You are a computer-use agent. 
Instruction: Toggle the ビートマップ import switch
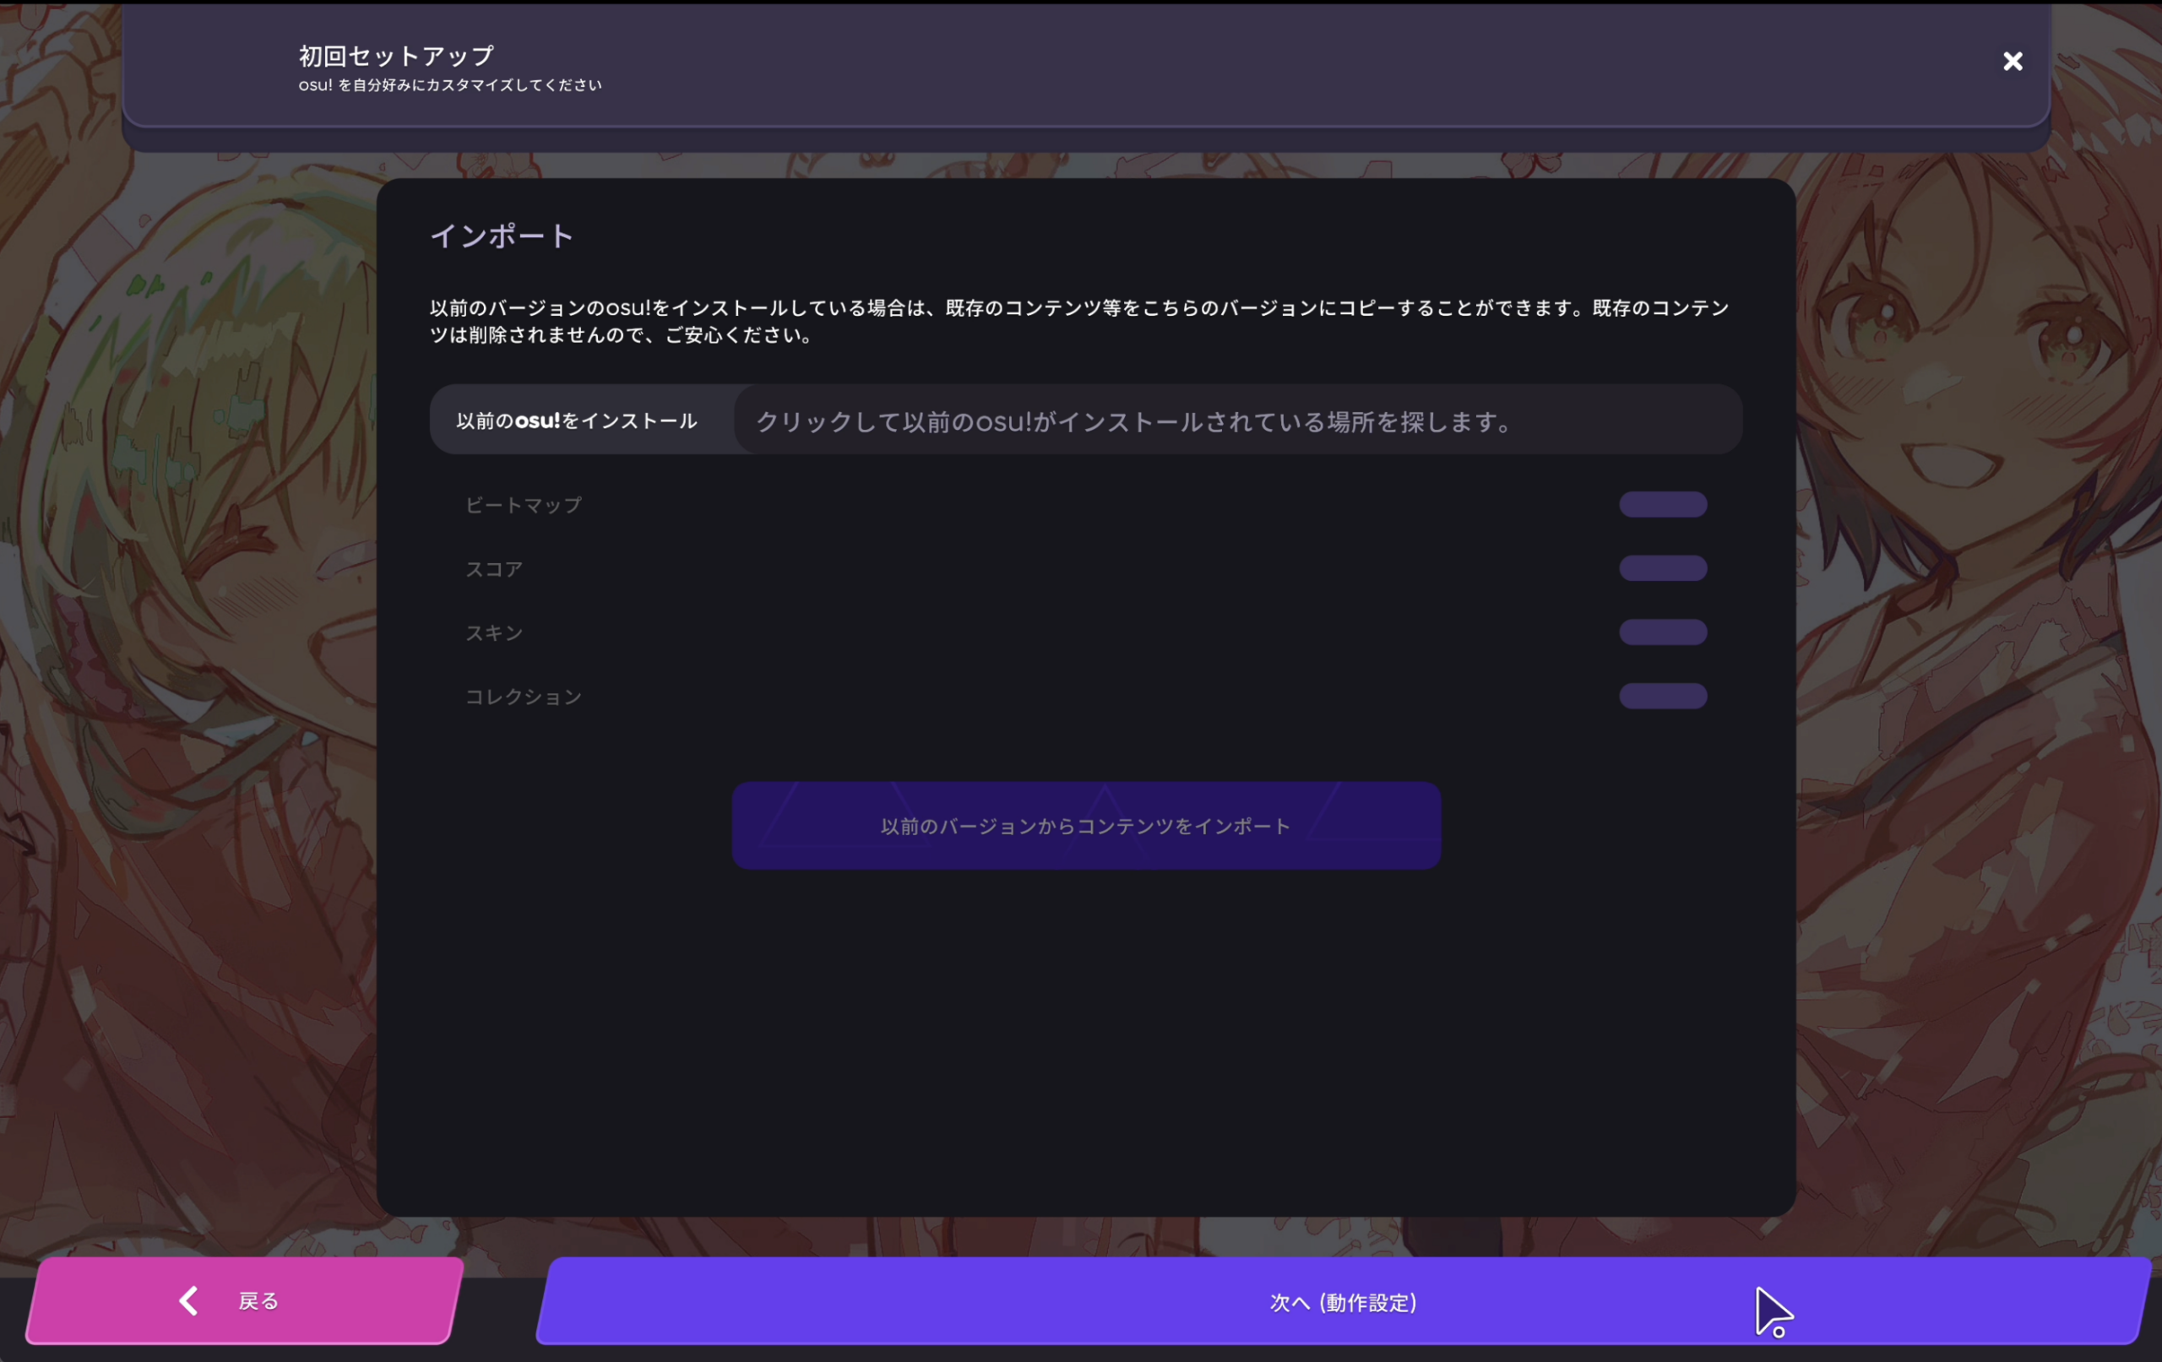(1663, 504)
